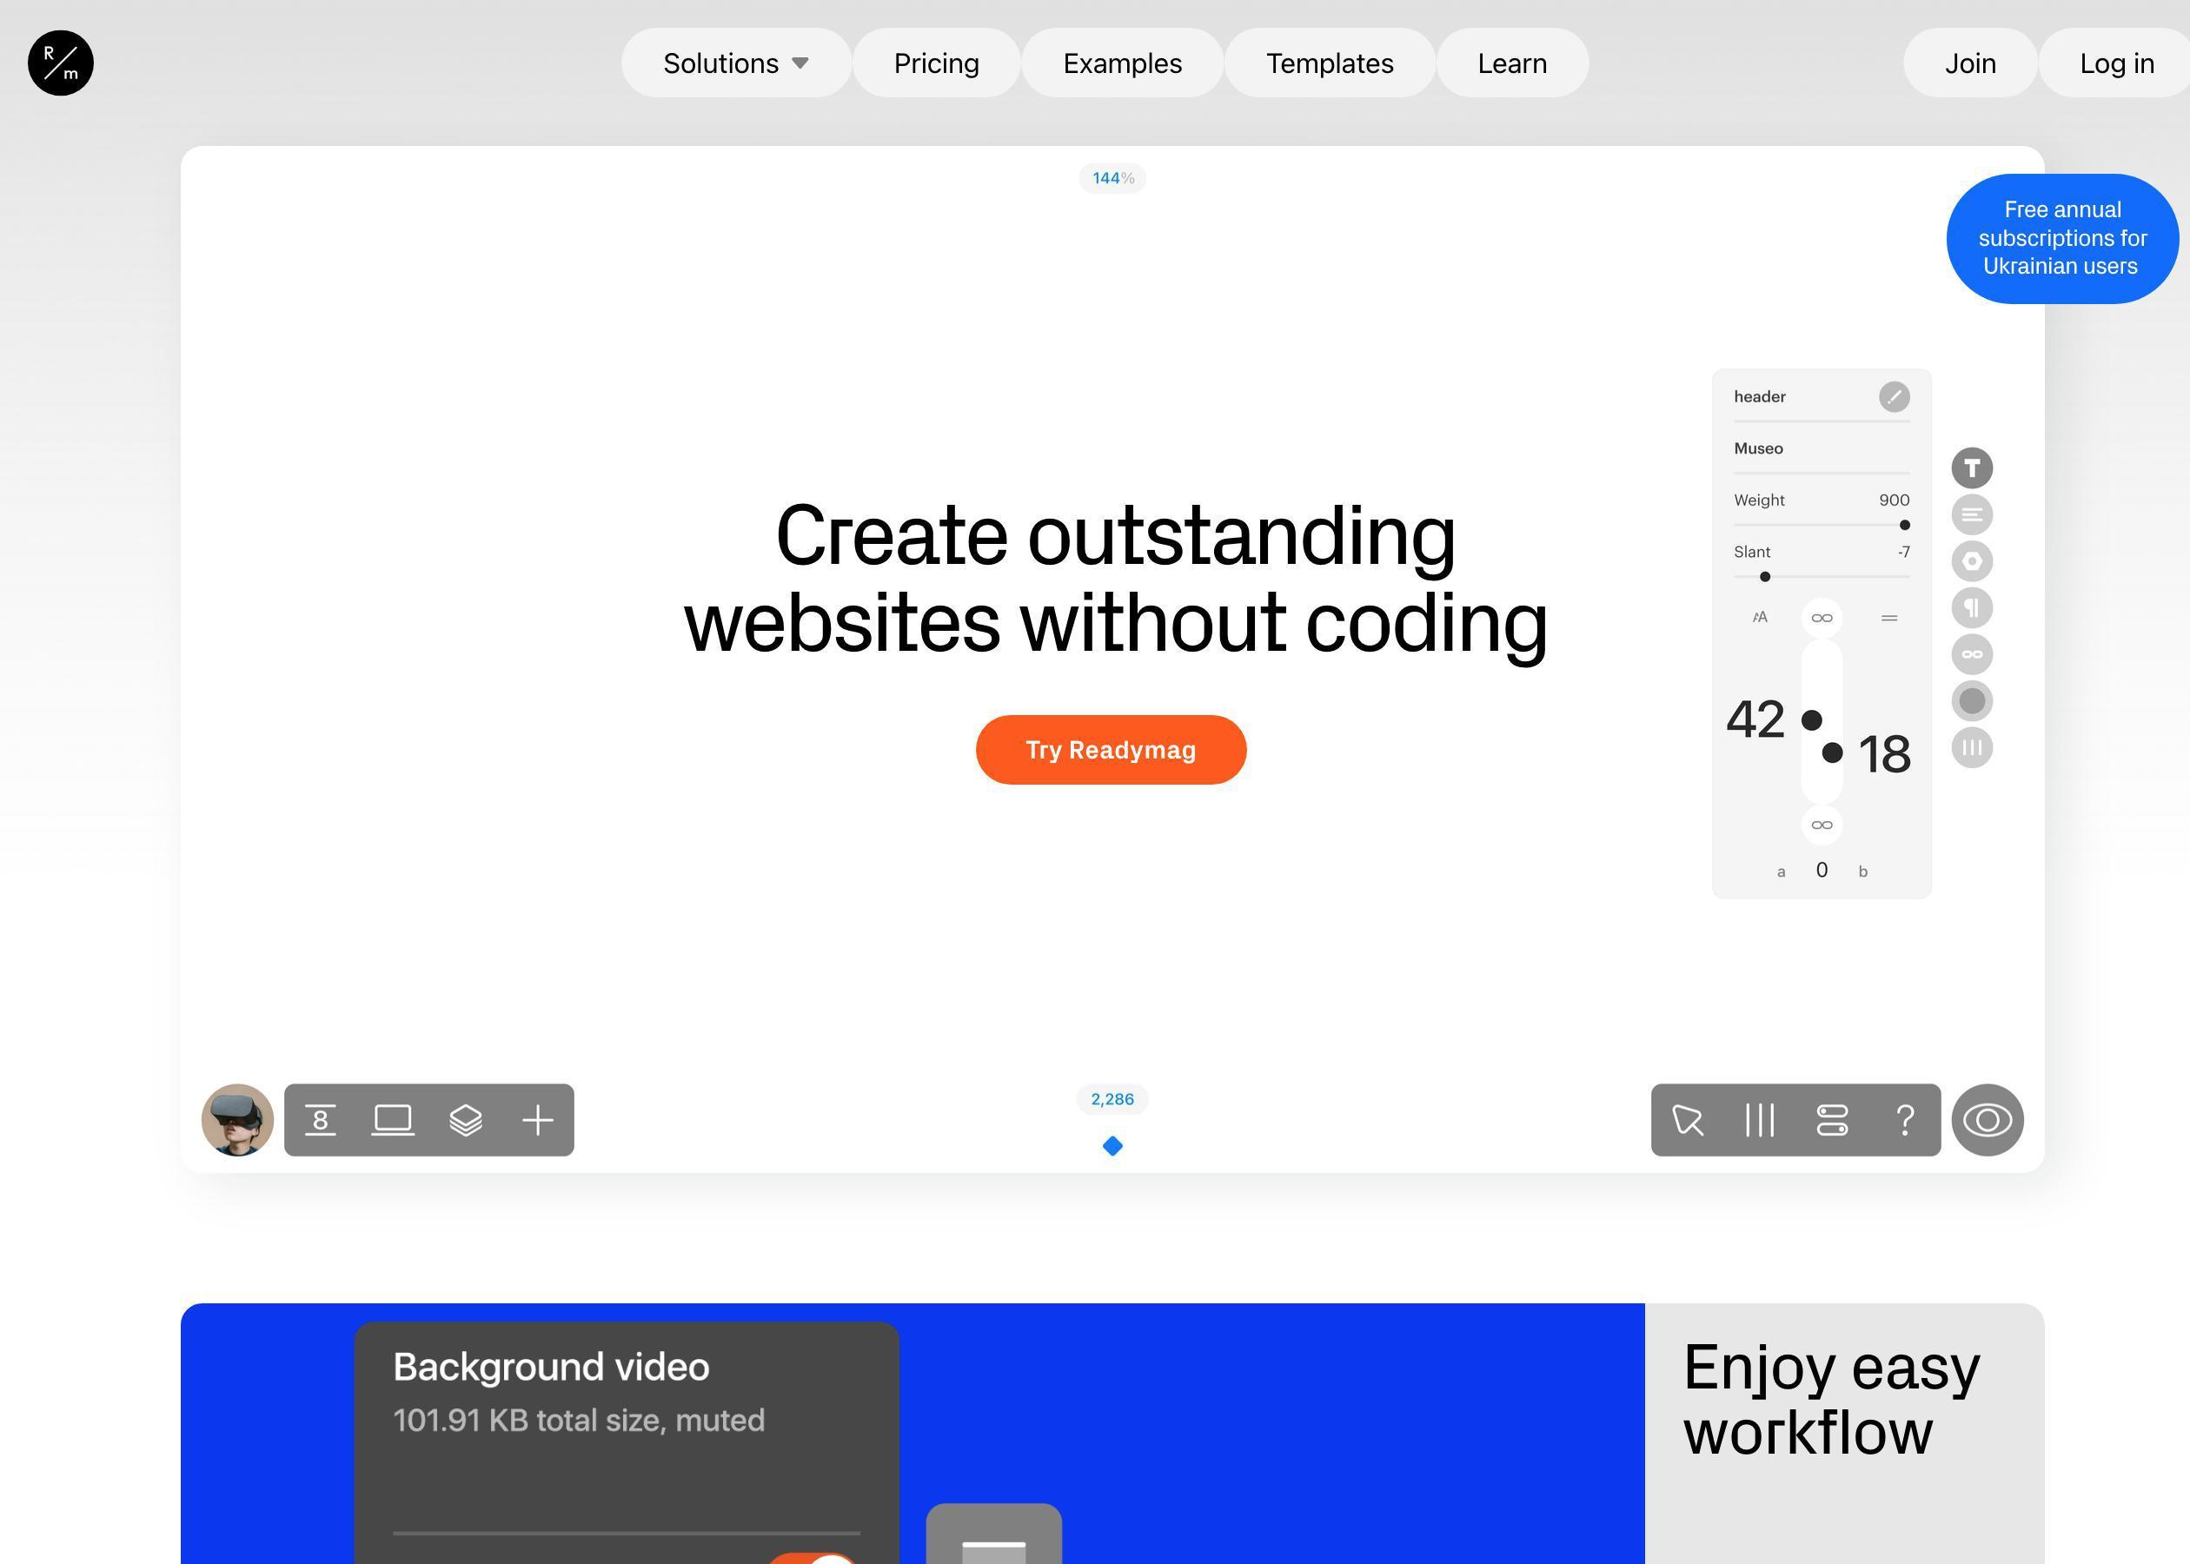Open the Pricing menu item
Image resolution: width=2190 pixels, height=1564 pixels.
coord(936,63)
